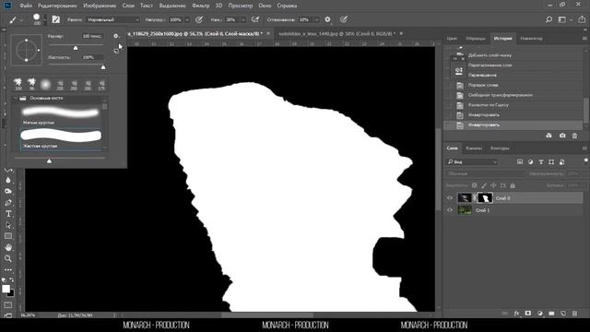Screen dimensions: 590x332
Task: Open brush preset picker in options bar
Action: click(37, 19)
